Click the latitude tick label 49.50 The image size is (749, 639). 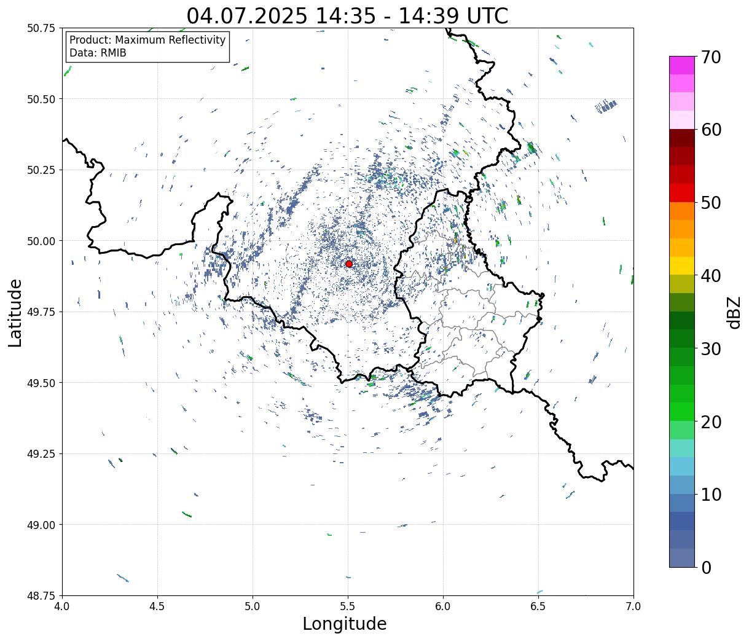41,383
